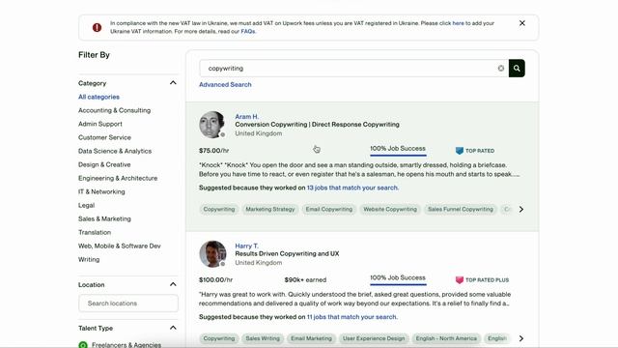Show more skill tags for Harry T.

(x=521, y=338)
